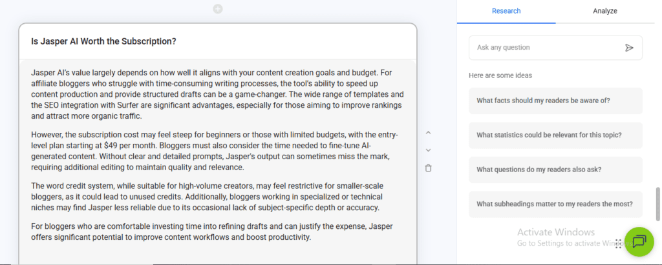The width and height of the screenshot is (662, 265).
Task: Add a new section with plus icon
Action: (218, 9)
